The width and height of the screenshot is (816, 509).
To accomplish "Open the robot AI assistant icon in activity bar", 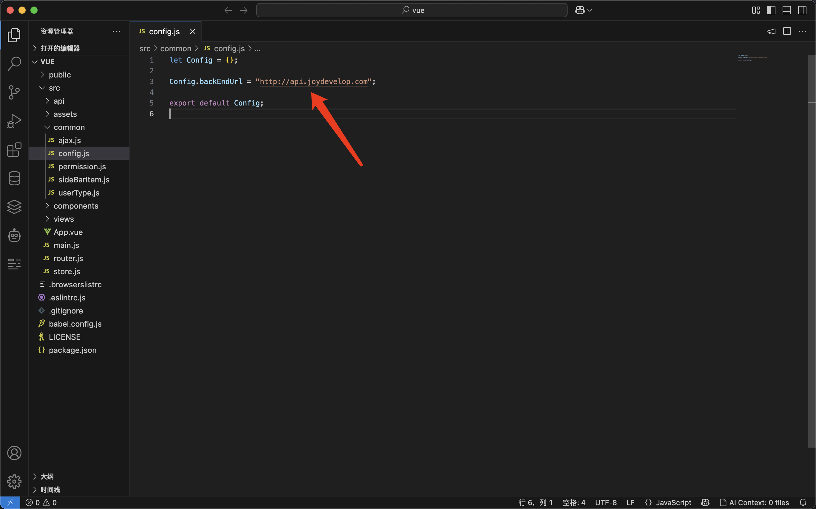I will point(14,235).
